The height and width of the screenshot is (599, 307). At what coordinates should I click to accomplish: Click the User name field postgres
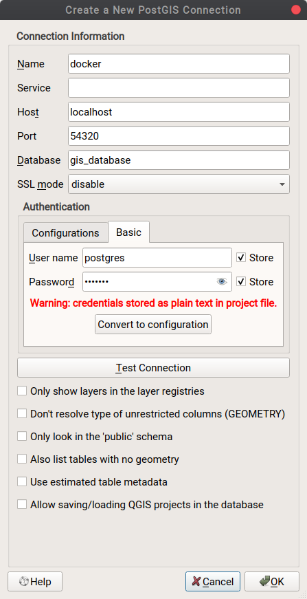tap(157, 257)
